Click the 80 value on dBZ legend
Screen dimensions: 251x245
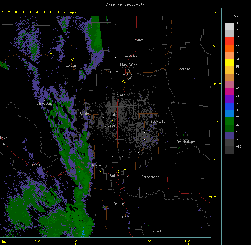click(x=238, y=23)
